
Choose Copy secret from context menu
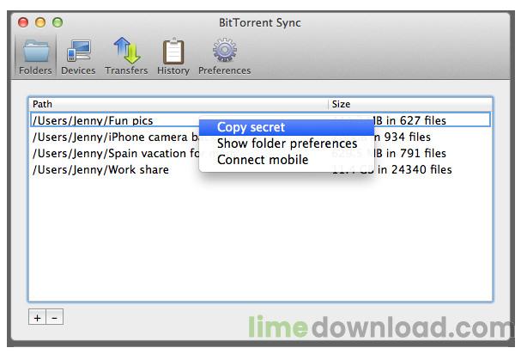[287, 127]
